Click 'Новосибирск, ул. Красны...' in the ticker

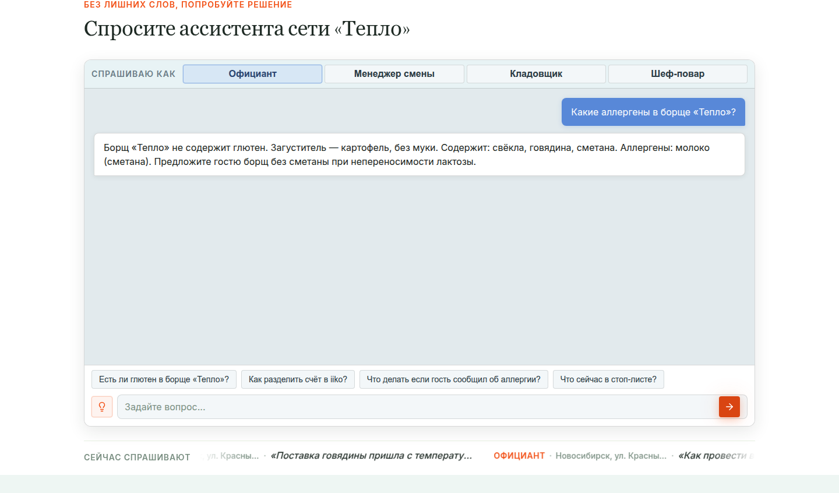click(x=611, y=456)
